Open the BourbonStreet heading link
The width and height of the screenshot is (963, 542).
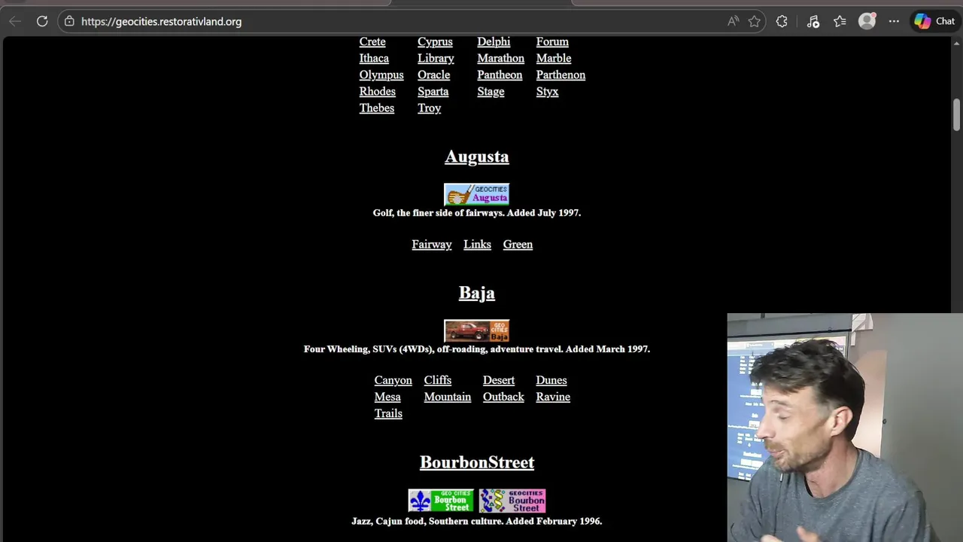coord(476,462)
